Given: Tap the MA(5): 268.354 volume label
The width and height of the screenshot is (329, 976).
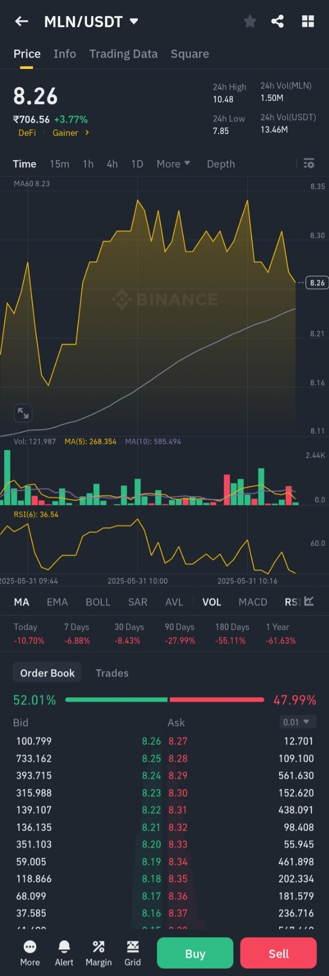Looking at the screenshot, I should 91,441.
